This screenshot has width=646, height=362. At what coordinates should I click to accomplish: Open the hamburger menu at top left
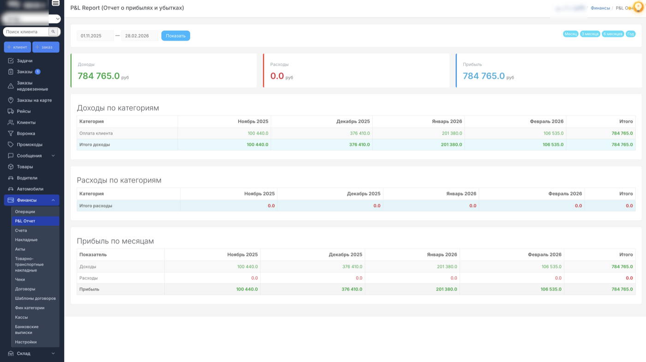point(55,4)
